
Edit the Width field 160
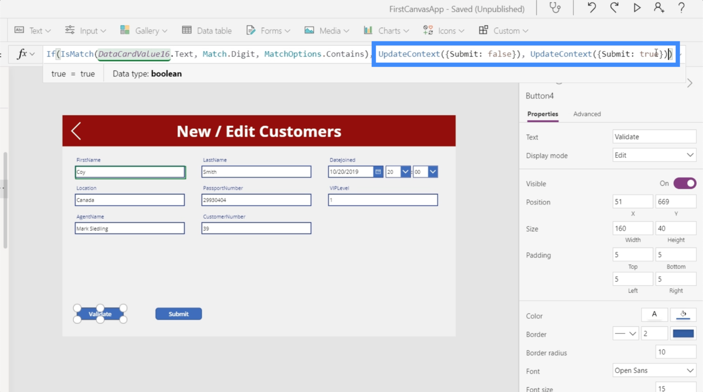[633, 228]
